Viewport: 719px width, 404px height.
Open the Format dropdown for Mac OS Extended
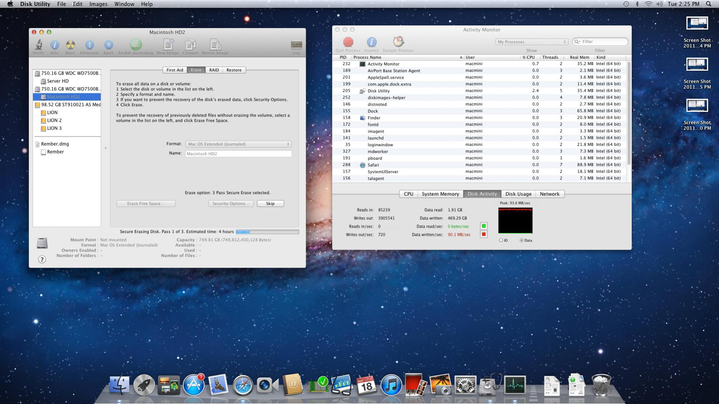pos(238,144)
